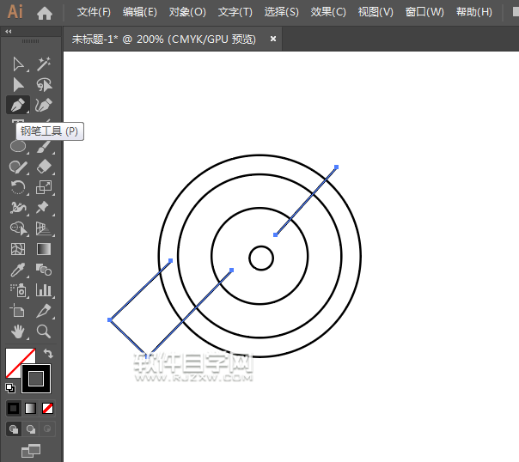Screen dimensions: 519x462
Task: Select the Magic Wand tool
Action: pos(44,64)
